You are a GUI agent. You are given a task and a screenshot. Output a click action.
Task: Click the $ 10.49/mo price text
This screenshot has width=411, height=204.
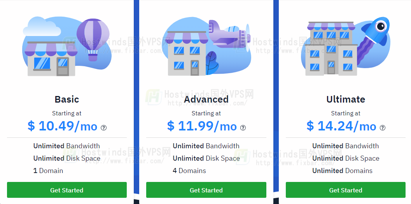62,126
